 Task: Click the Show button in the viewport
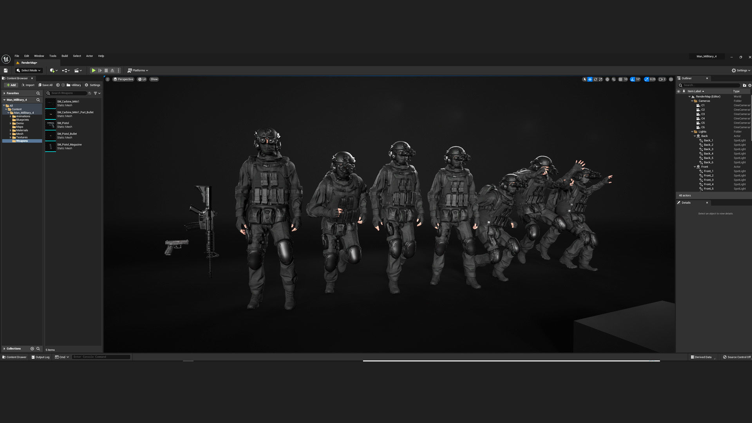(x=154, y=79)
